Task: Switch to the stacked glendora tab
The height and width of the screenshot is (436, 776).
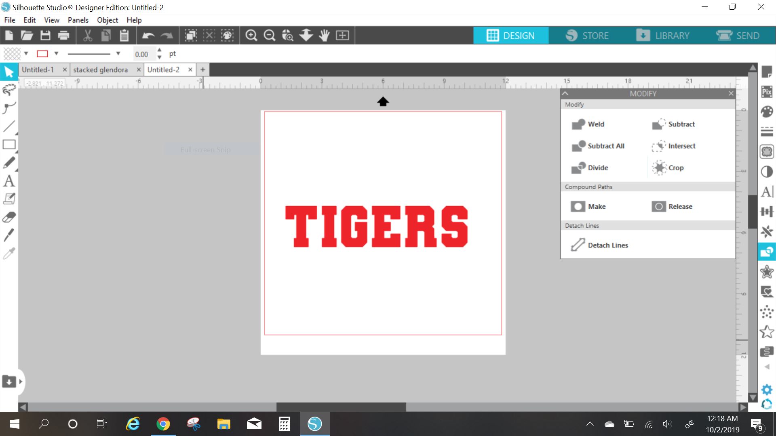Action: pos(101,69)
